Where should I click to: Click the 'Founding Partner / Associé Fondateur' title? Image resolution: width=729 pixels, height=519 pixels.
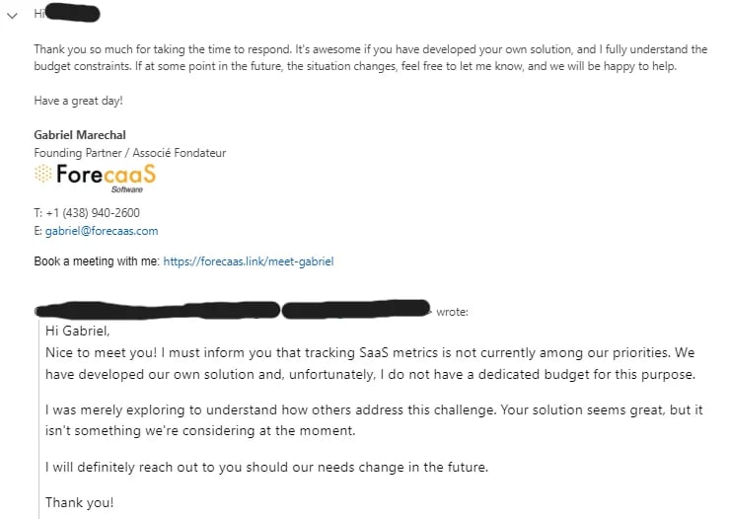129,153
